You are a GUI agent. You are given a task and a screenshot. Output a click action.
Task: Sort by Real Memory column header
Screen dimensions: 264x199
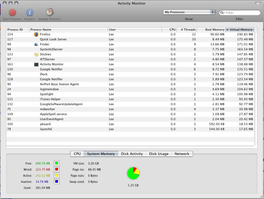pos(211,30)
